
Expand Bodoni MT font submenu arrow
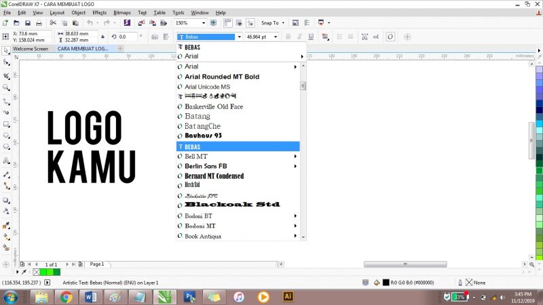295,226
